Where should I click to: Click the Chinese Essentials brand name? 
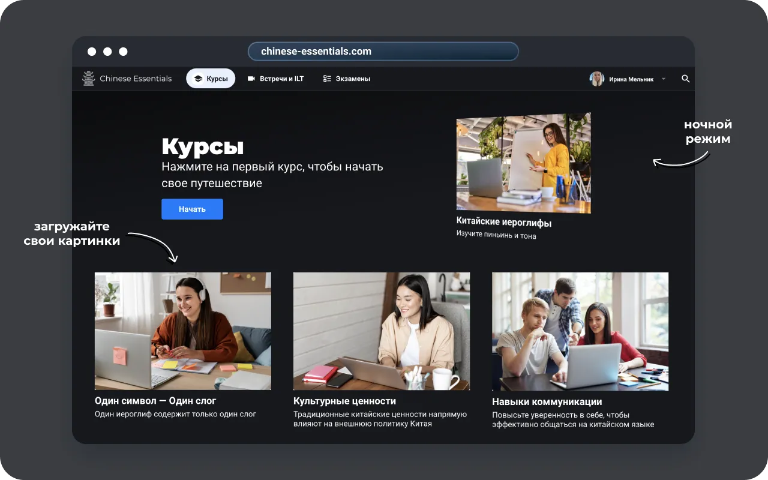pos(136,79)
